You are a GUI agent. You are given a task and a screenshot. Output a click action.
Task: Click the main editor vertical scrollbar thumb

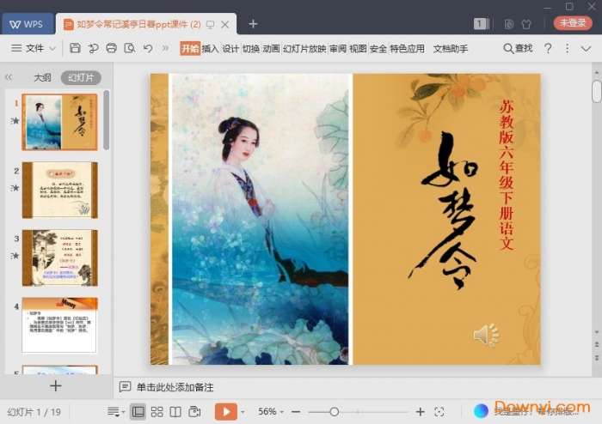pyautogui.click(x=596, y=91)
